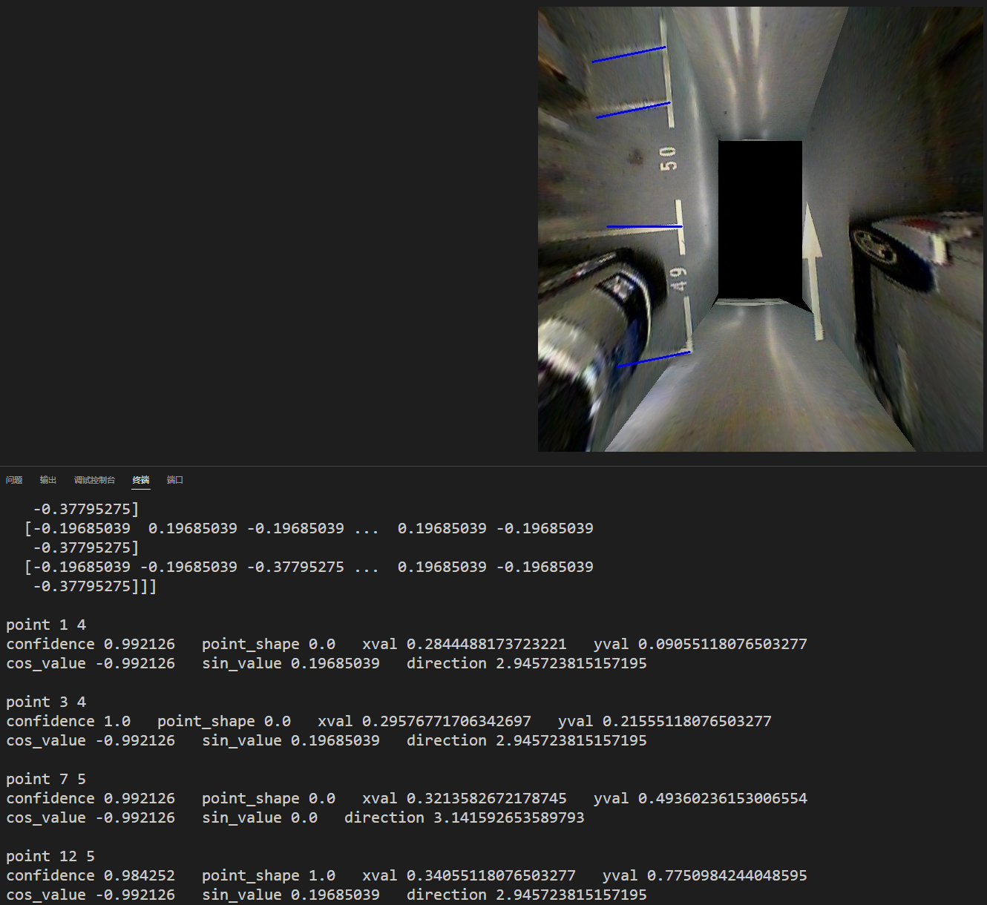987x905 pixels.
Task: Click the 'point 3 4' terminal line
Action: tap(46, 702)
